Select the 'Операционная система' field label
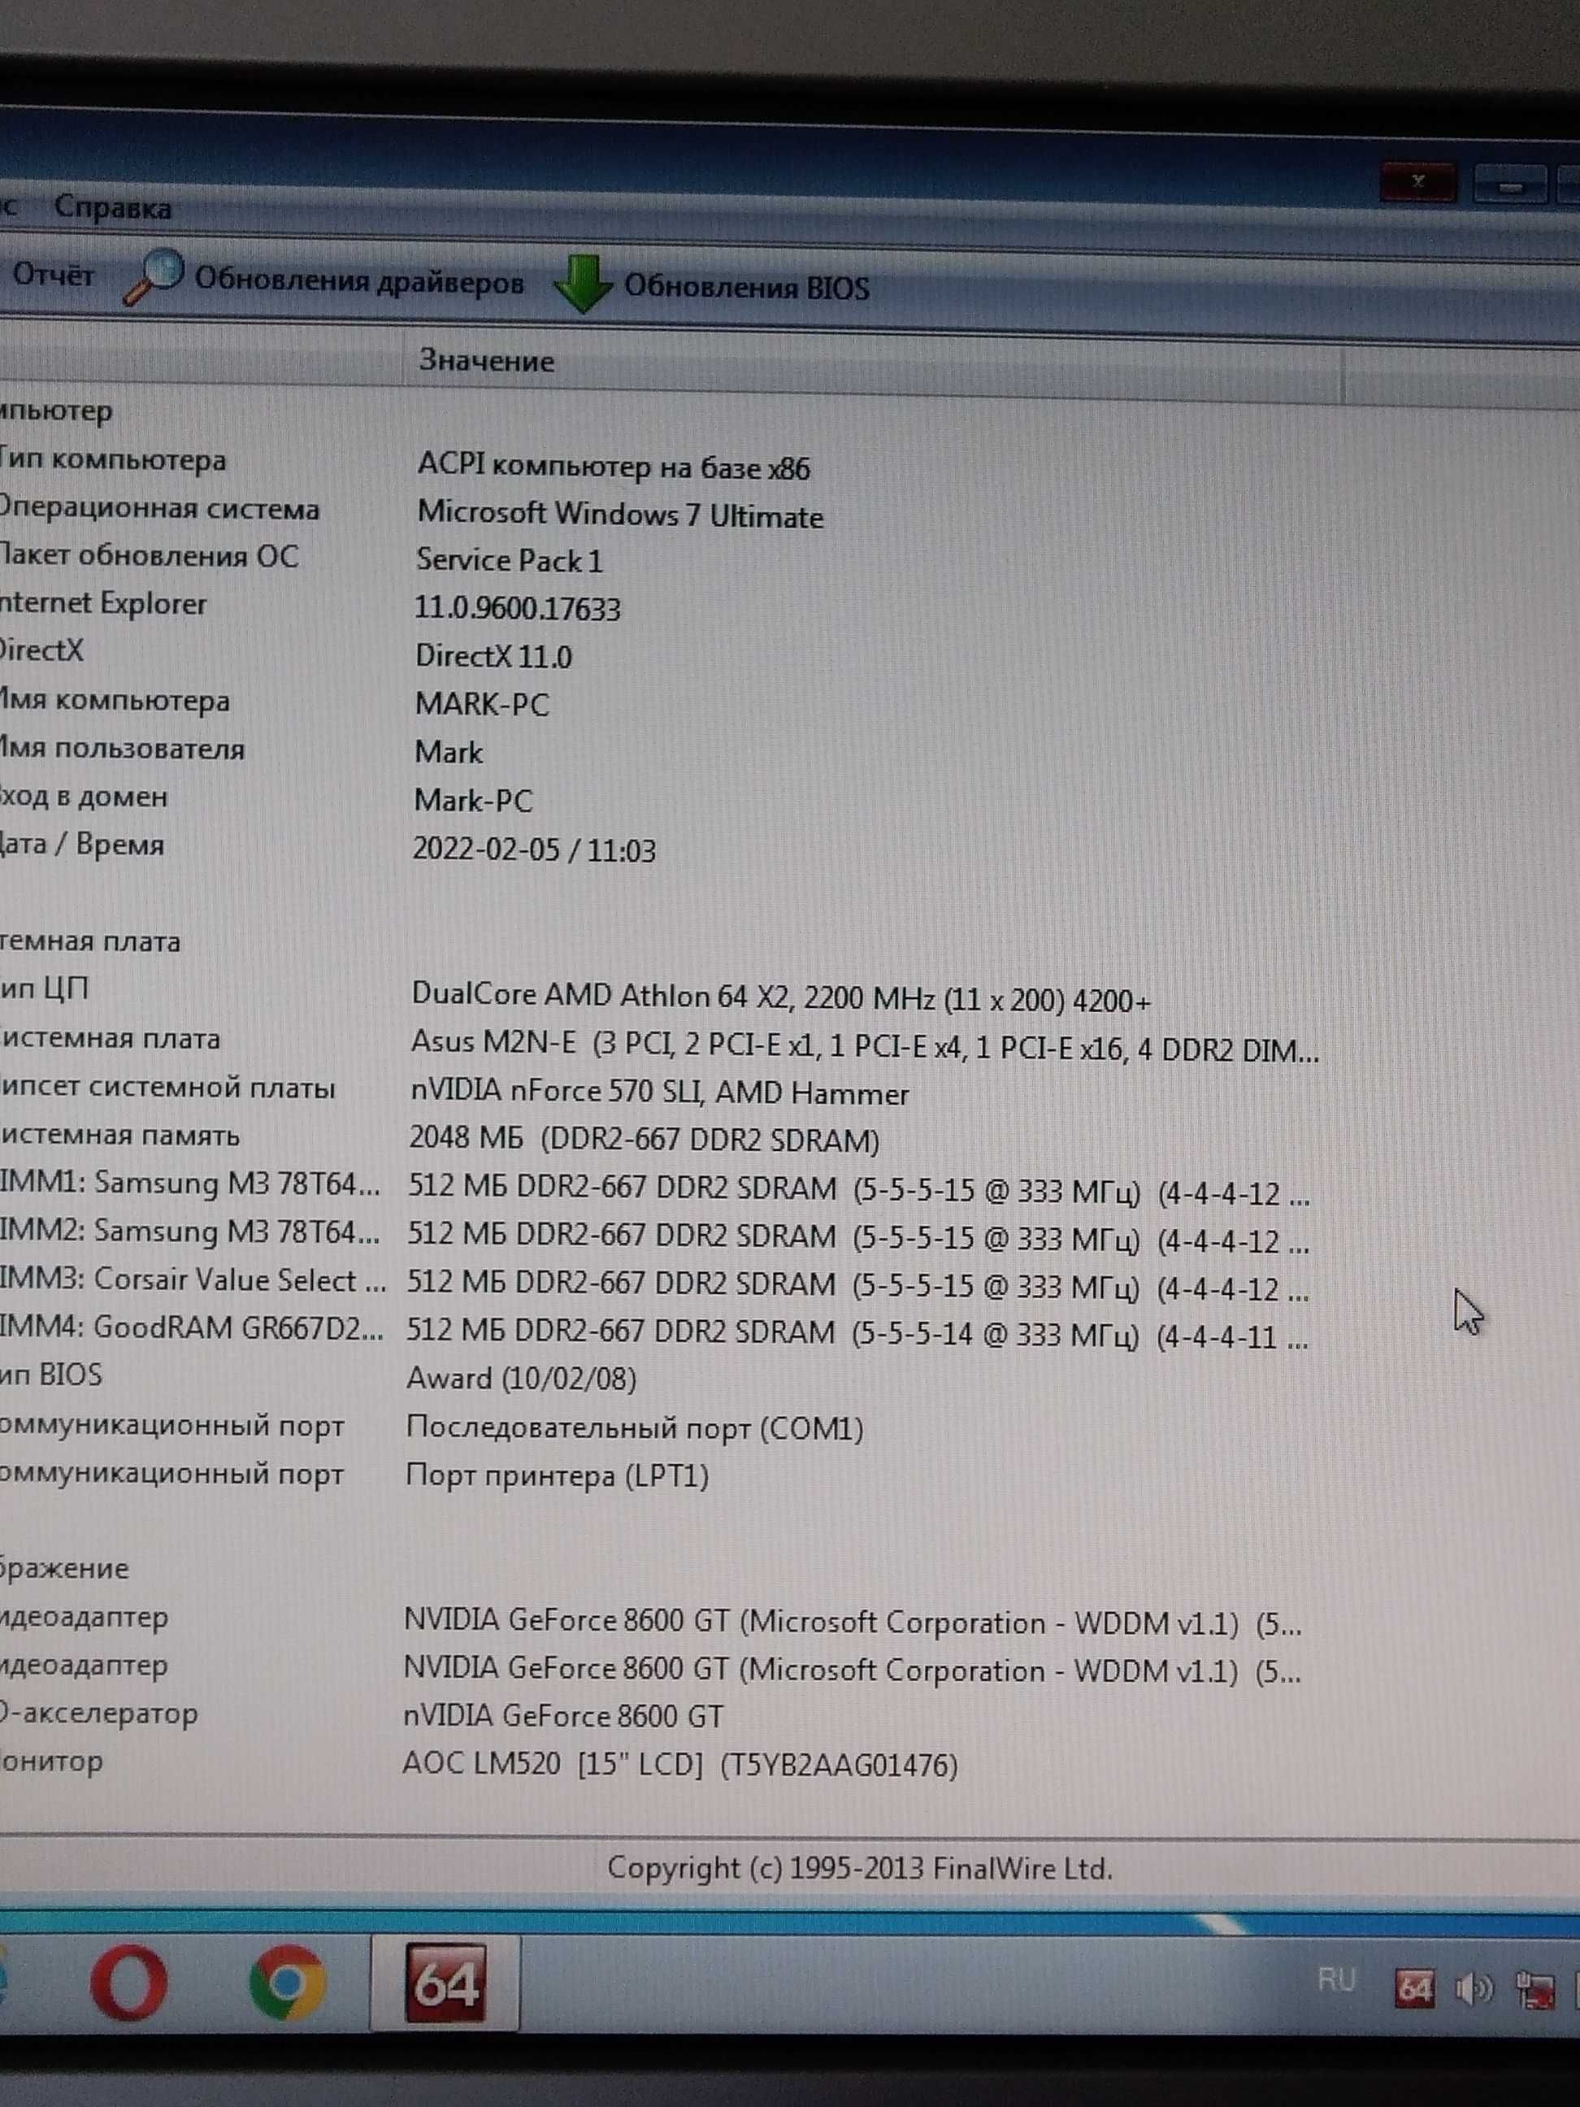1580x2107 pixels. (x=160, y=509)
